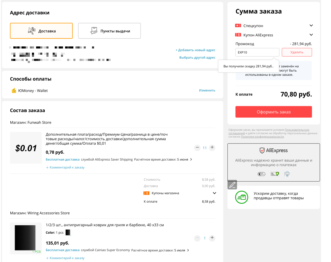Screen dimensions: 331x262
Task: Add a comment to the Funwah Store order
Action: tap(65, 167)
